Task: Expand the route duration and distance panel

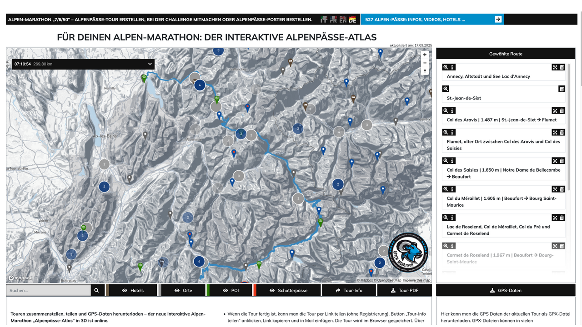Action: pyautogui.click(x=151, y=64)
